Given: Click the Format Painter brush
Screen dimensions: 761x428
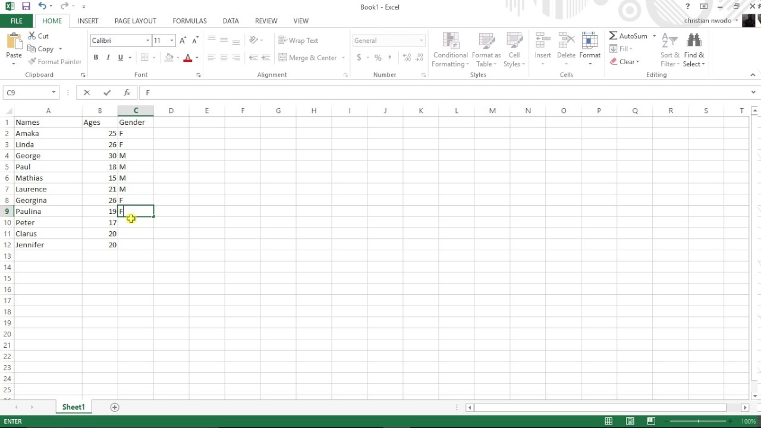Looking at the screenshot, I should point(55,62).
